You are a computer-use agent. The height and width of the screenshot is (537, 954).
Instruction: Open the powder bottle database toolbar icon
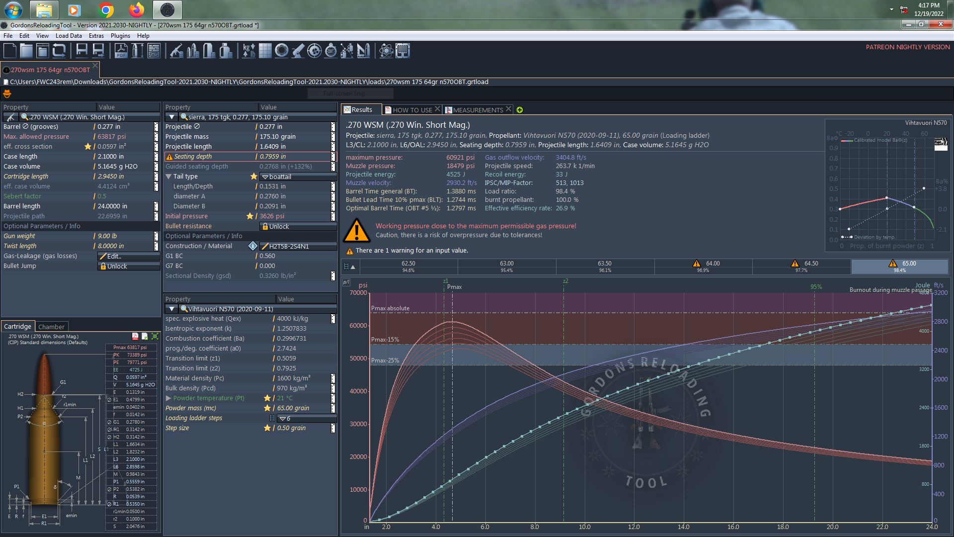(226, 51)
